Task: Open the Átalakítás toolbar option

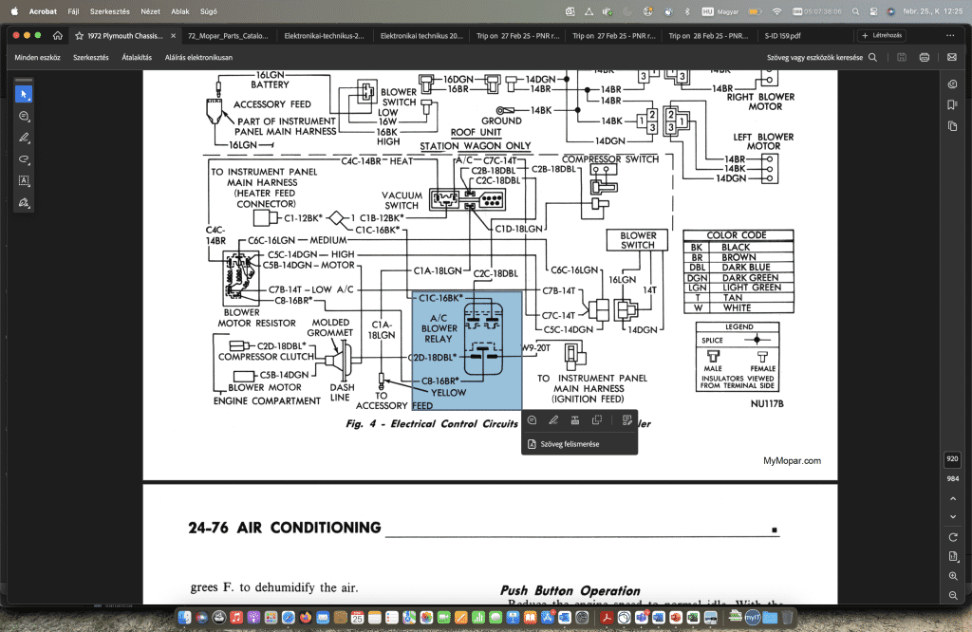Action: pos(139,57)
